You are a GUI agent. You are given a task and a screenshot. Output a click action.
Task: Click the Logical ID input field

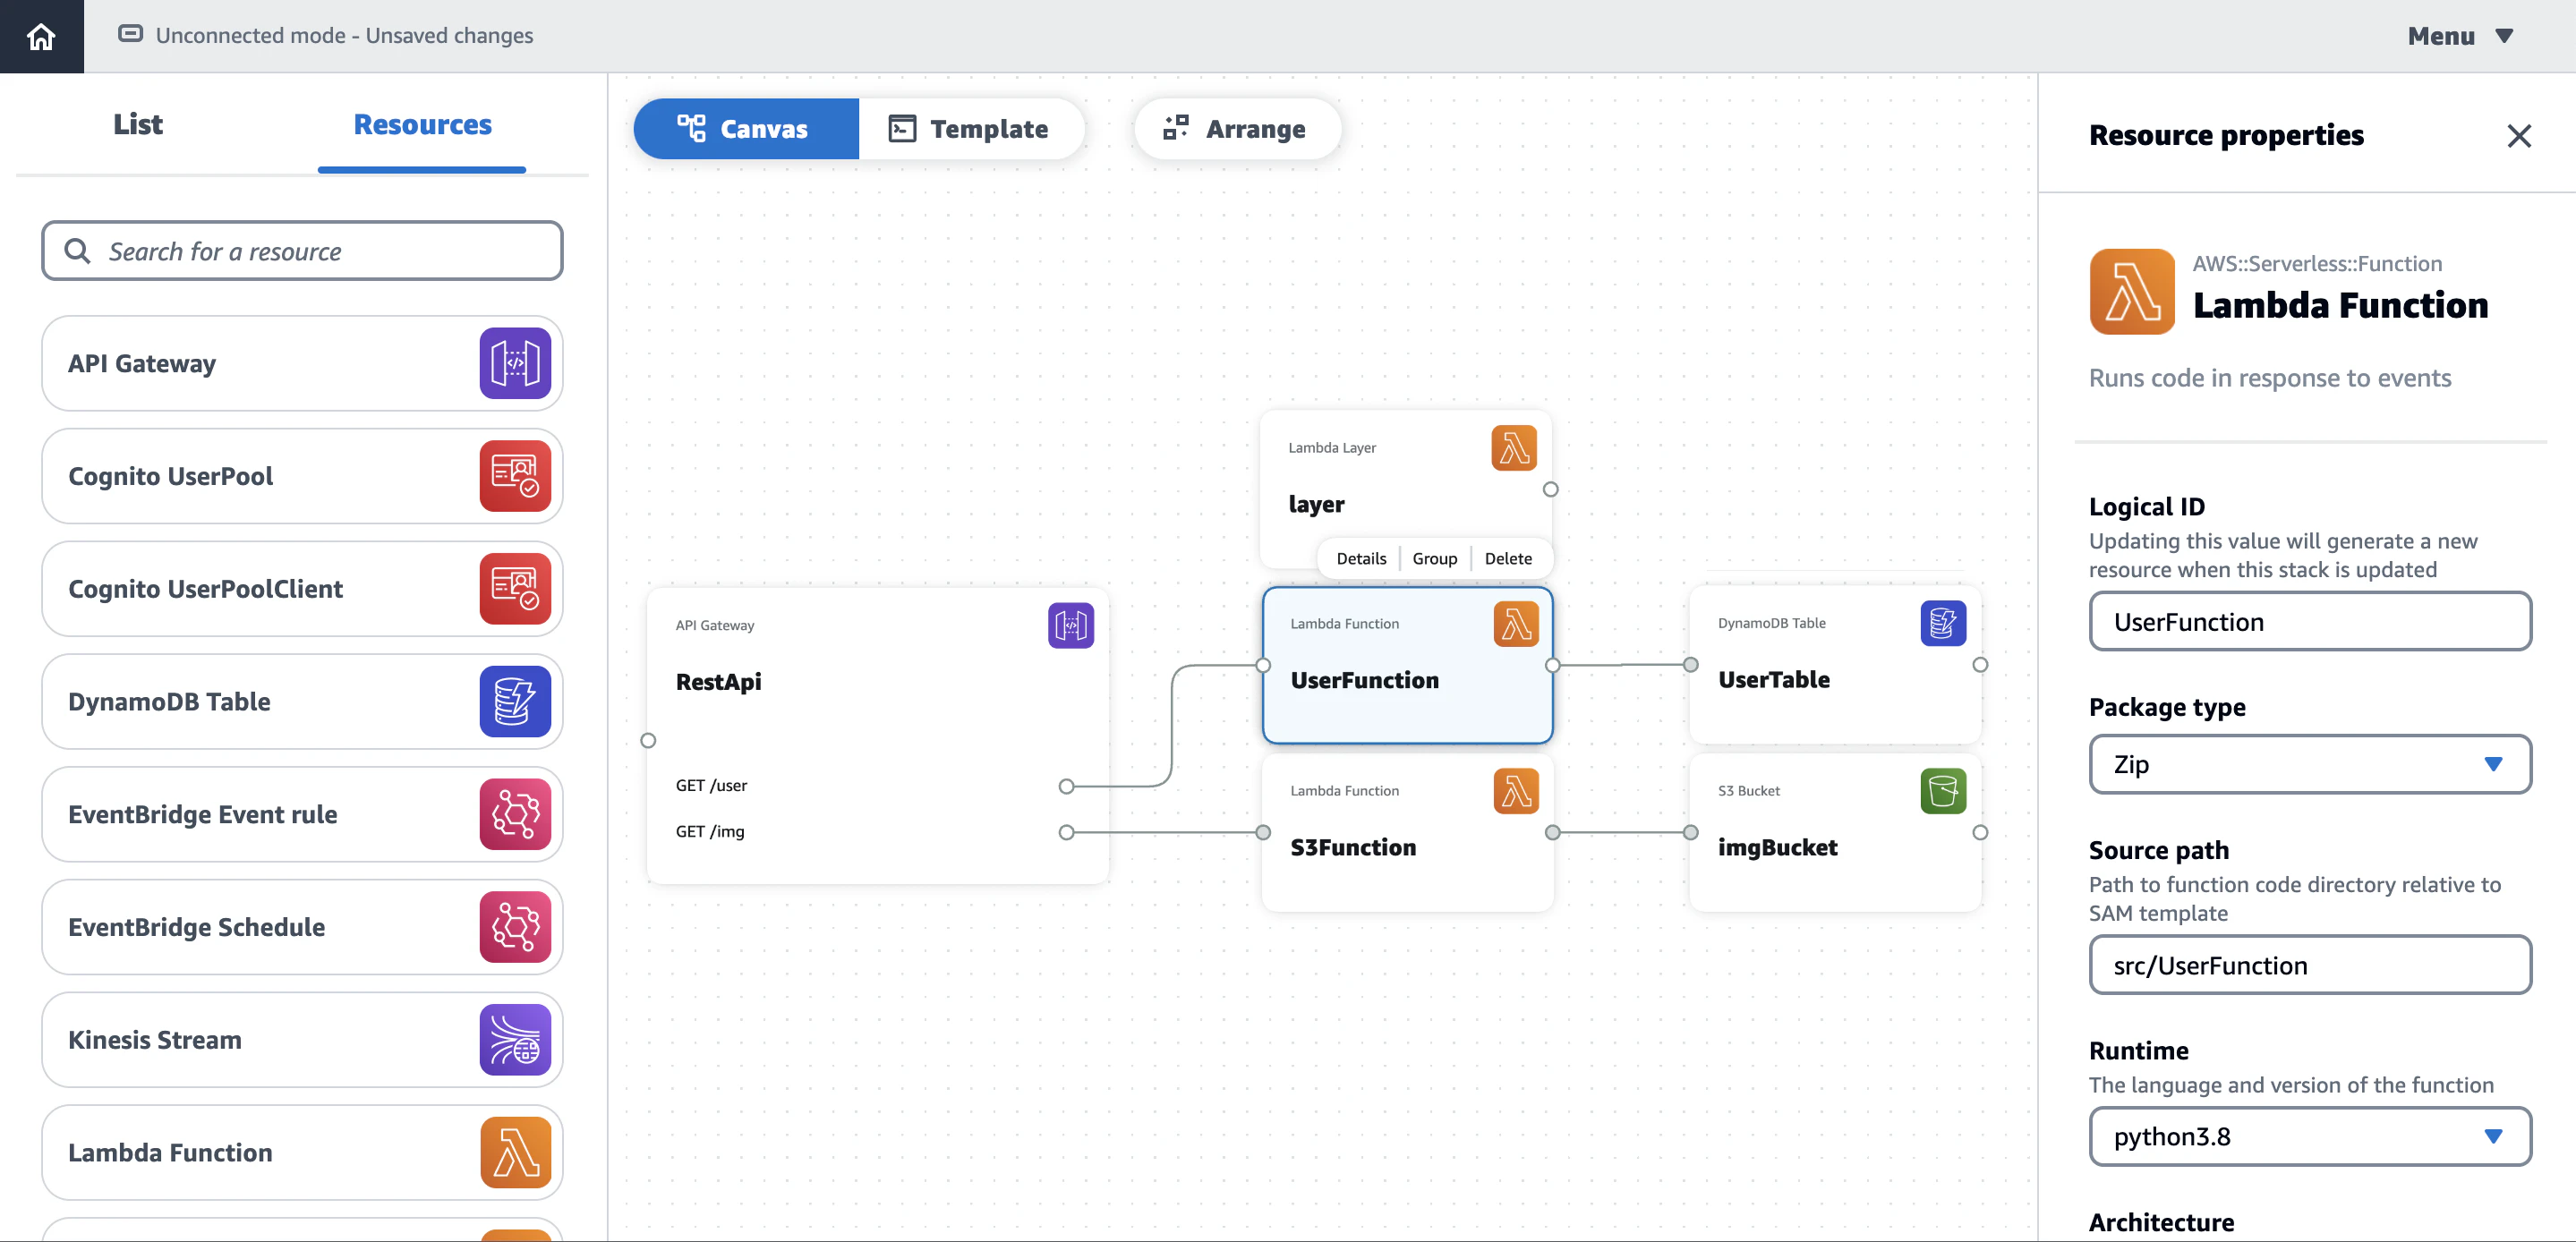(2310, 621)
